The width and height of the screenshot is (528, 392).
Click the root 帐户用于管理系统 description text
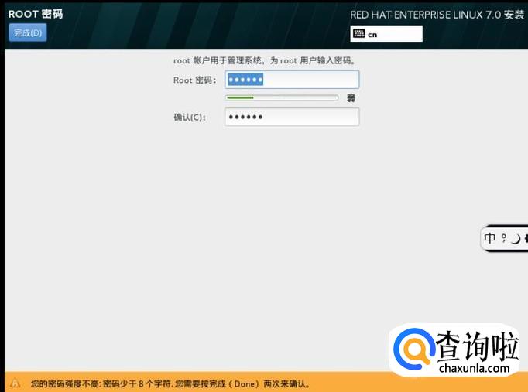pos(264,60)
